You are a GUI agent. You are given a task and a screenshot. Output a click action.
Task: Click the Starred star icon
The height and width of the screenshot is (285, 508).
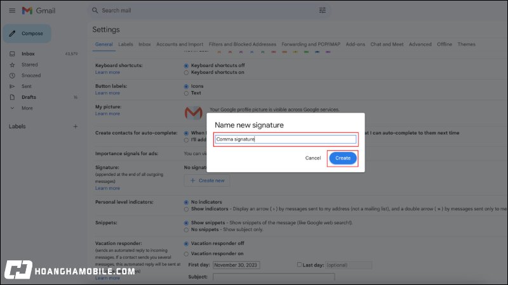pyautogui.click(x=12, y=65)
